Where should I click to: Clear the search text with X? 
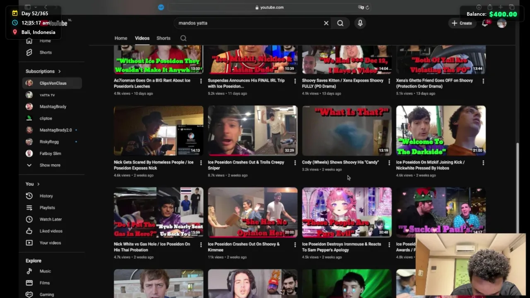(x=326, y=23)
